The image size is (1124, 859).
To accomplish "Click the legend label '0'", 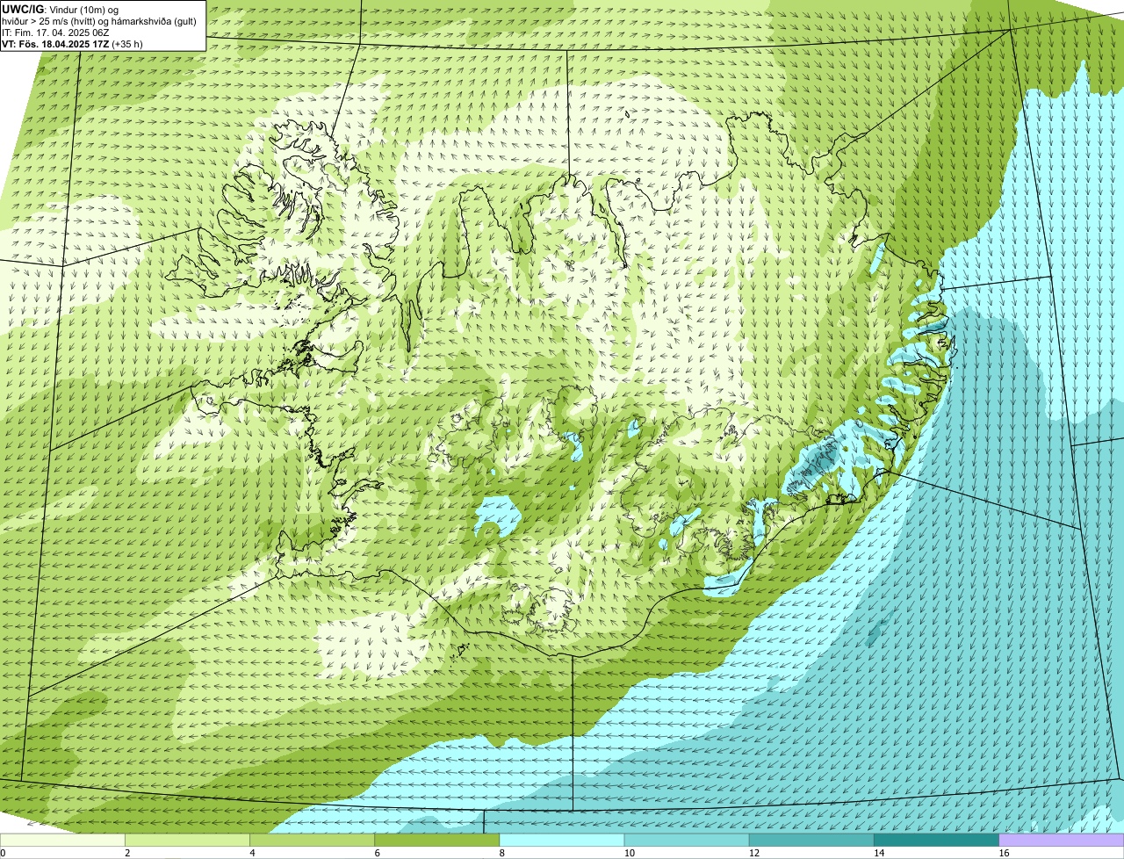I will tap(3, 853).
